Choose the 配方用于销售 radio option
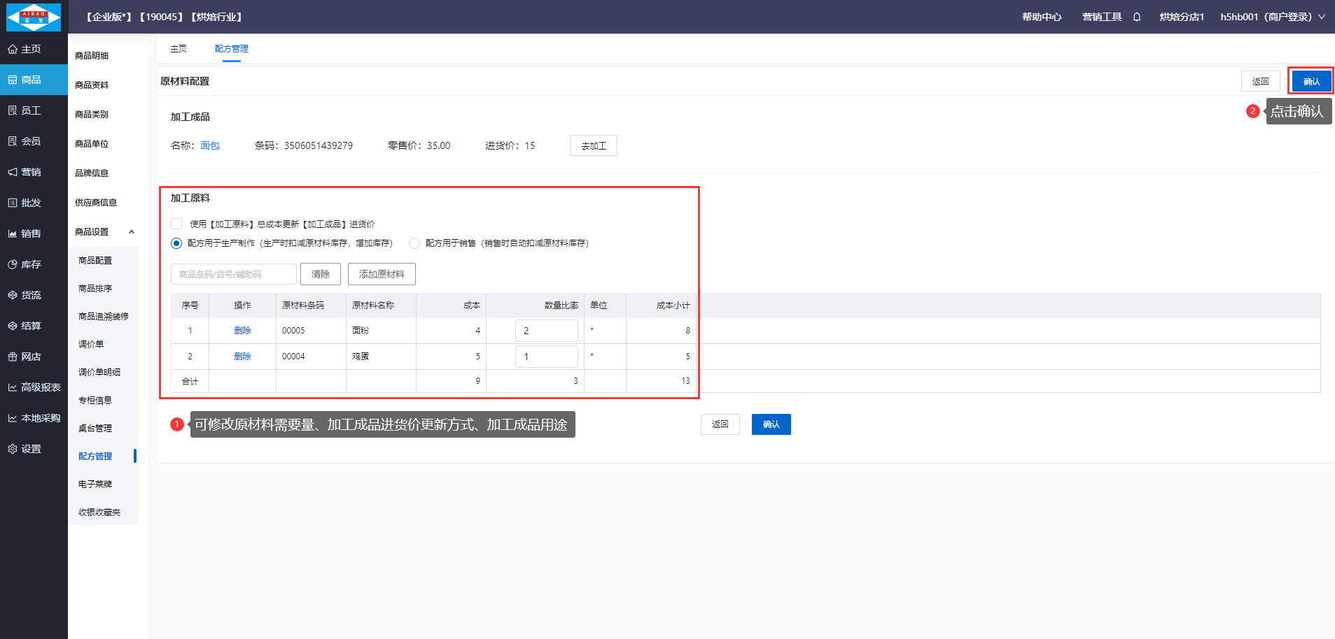Image resolution: width=1335 pixels, height=639 pixels. [x=414, y=243]
